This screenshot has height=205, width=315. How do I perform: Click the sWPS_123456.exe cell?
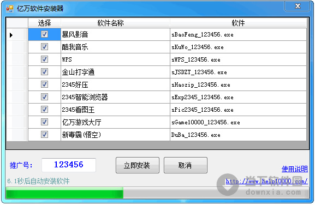[x=238, y=59]
